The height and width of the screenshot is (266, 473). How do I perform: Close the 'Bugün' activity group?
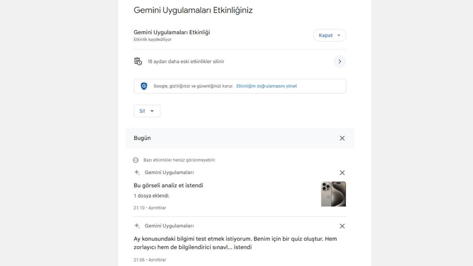[x=342, y=138]
